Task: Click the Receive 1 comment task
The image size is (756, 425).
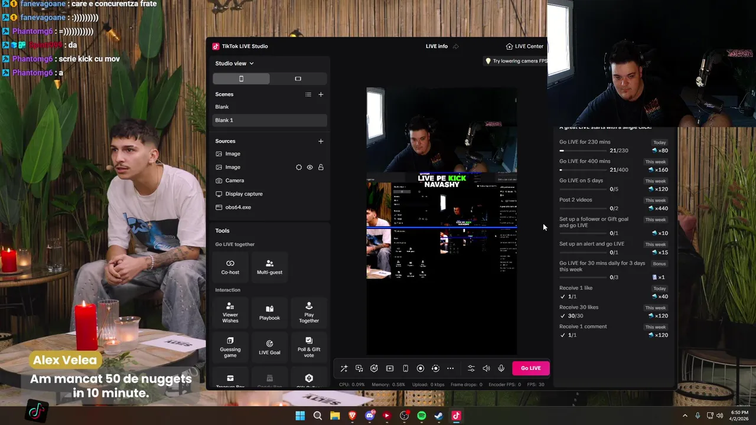Action: (x=614, y=331)
